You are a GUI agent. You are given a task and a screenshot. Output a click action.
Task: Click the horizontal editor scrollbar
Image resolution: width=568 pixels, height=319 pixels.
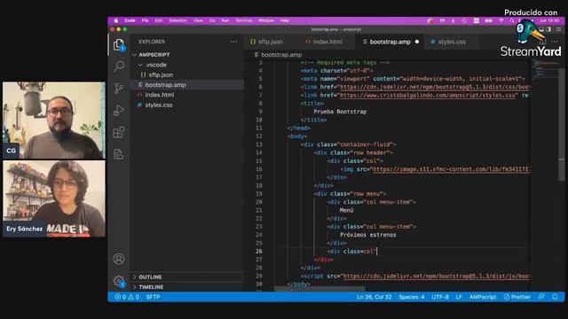tap(319, 289)
